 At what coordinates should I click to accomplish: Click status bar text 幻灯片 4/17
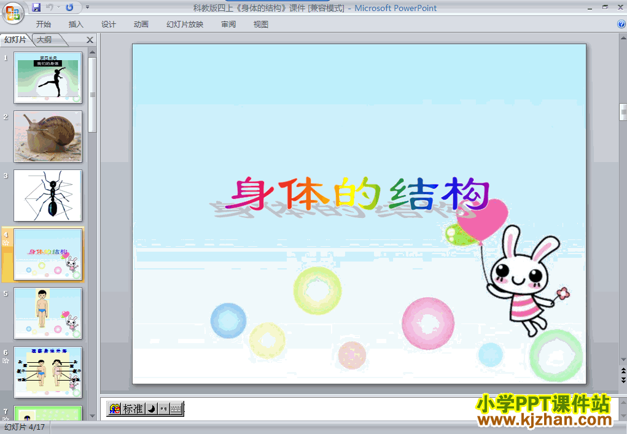pyautogui.click(x=25, y=427)
